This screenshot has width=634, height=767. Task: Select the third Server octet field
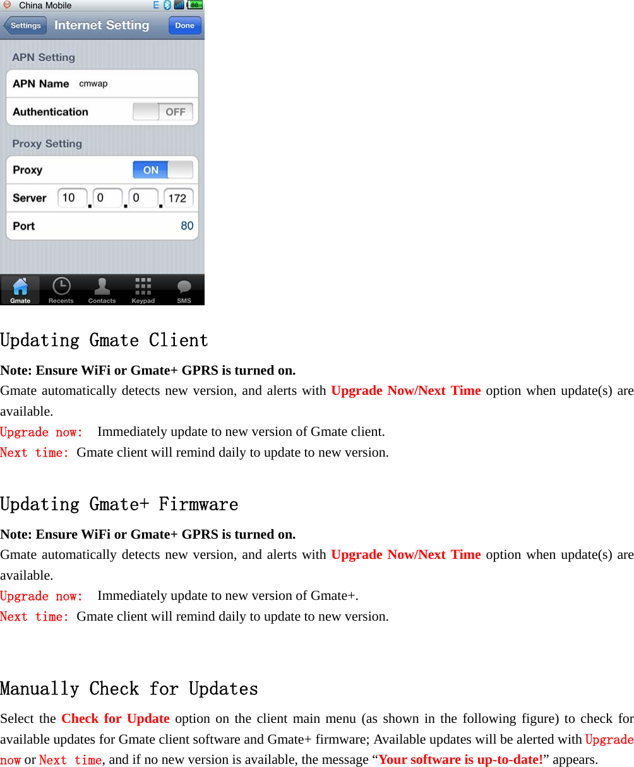point(143,198)
